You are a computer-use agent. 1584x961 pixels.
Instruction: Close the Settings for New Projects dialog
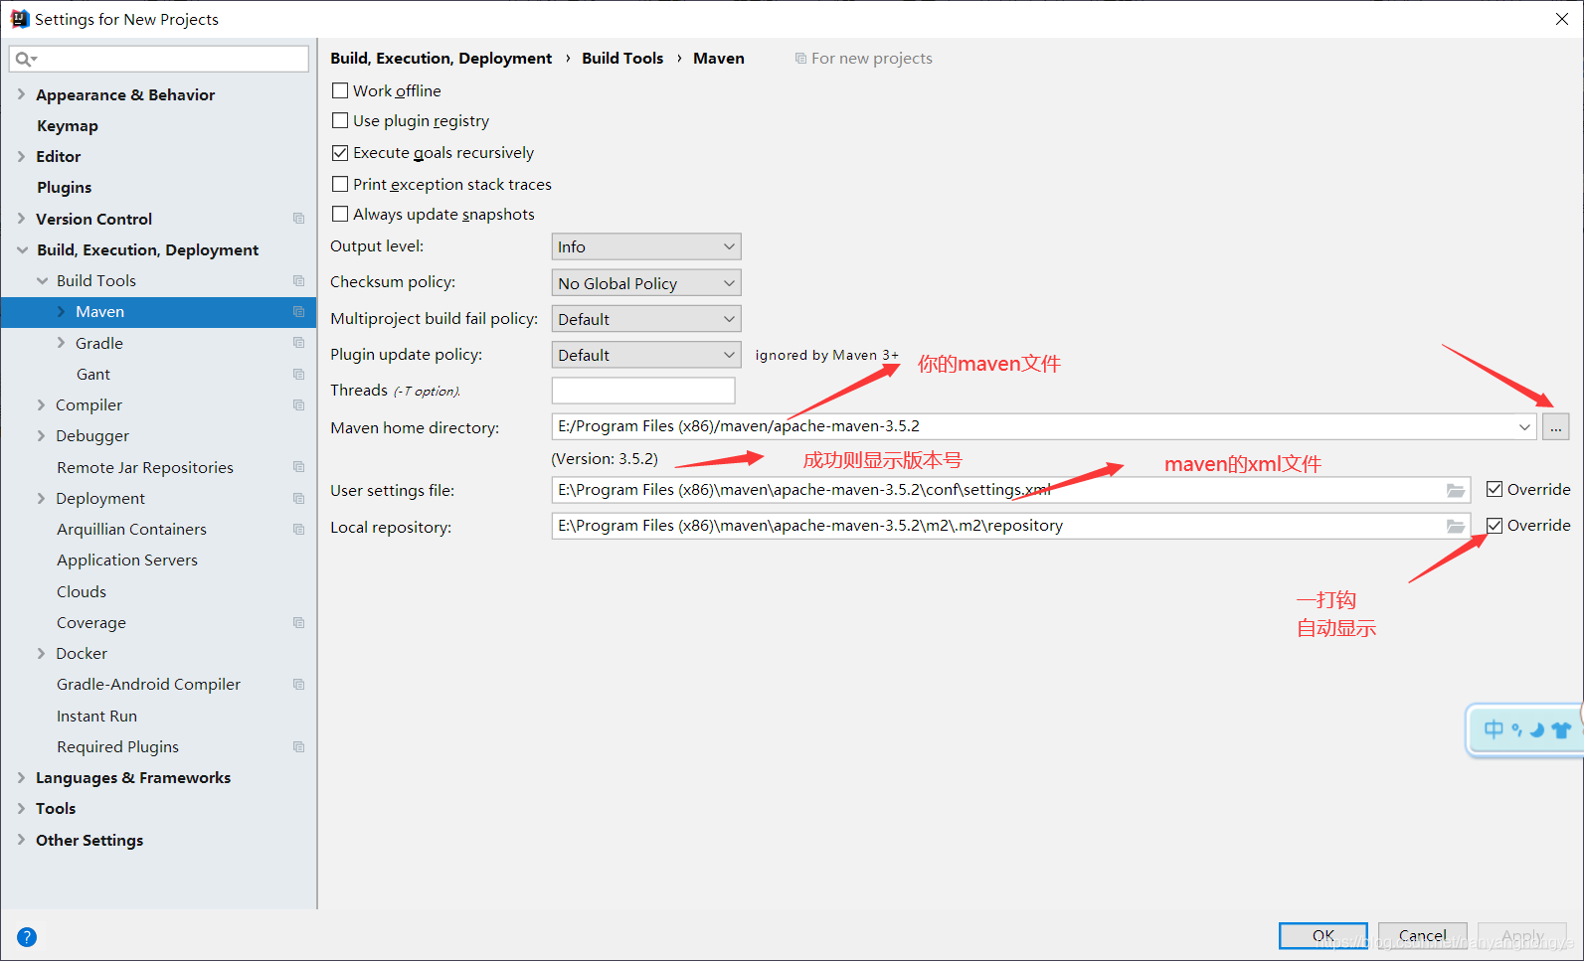point(1561,19)
